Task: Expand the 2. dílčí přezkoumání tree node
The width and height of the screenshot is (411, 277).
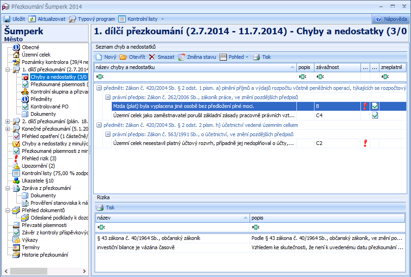Action: [7, 121]
